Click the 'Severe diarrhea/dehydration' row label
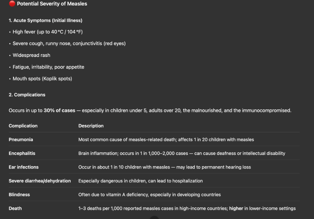The width and height of the screenshot is (314, 219). (x=40, y=181)
